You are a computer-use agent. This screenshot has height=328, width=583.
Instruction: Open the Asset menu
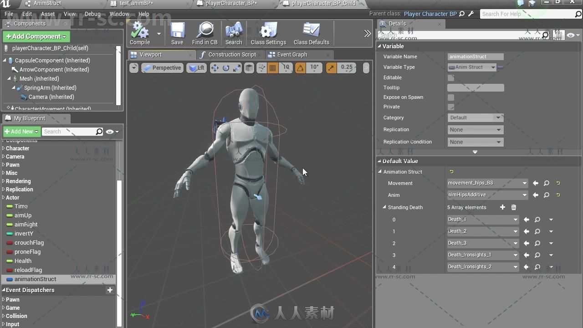(48, 14)
